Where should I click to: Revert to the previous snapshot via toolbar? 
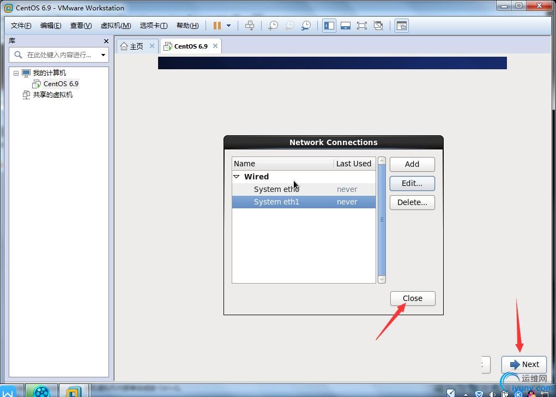(x=289, y=26)
